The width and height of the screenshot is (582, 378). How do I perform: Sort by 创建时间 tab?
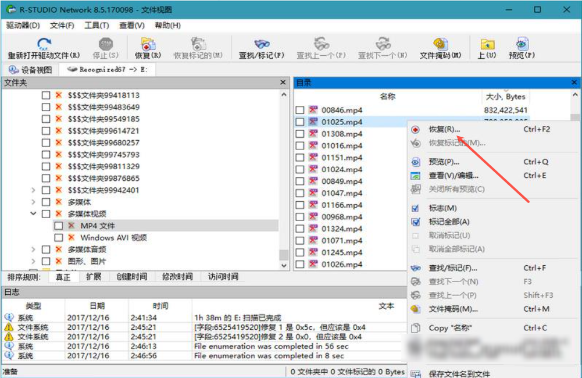[131, 277]
